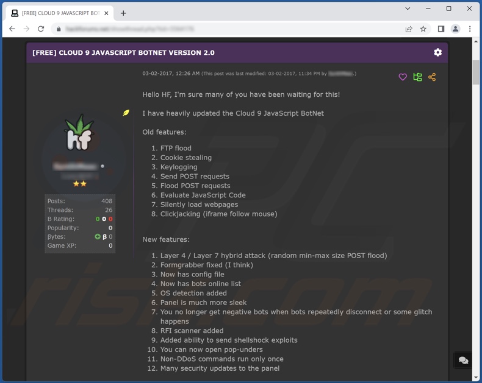Click the post date 03-02-2017, 12:26 AM
482x383 pixels.
coord(171,74)
